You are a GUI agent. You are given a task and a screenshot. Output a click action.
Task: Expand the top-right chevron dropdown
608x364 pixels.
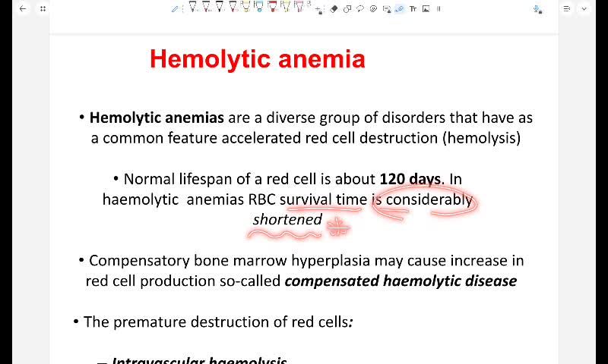[x=584, y=8]
